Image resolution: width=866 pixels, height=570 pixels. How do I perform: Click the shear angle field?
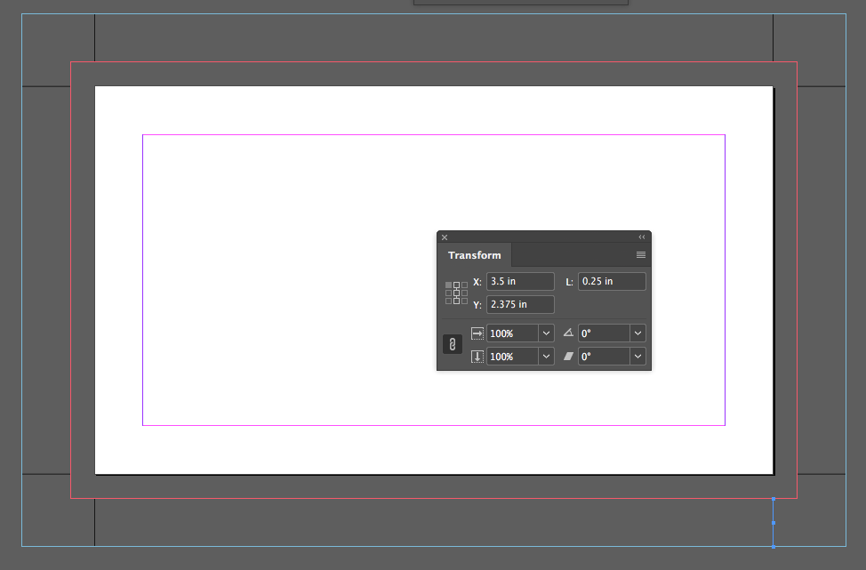[604, 357]
